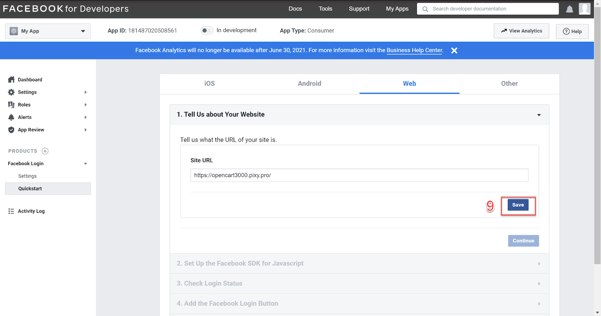
Task: Open the My App selector dropdown
Action: tap(48, 31)
